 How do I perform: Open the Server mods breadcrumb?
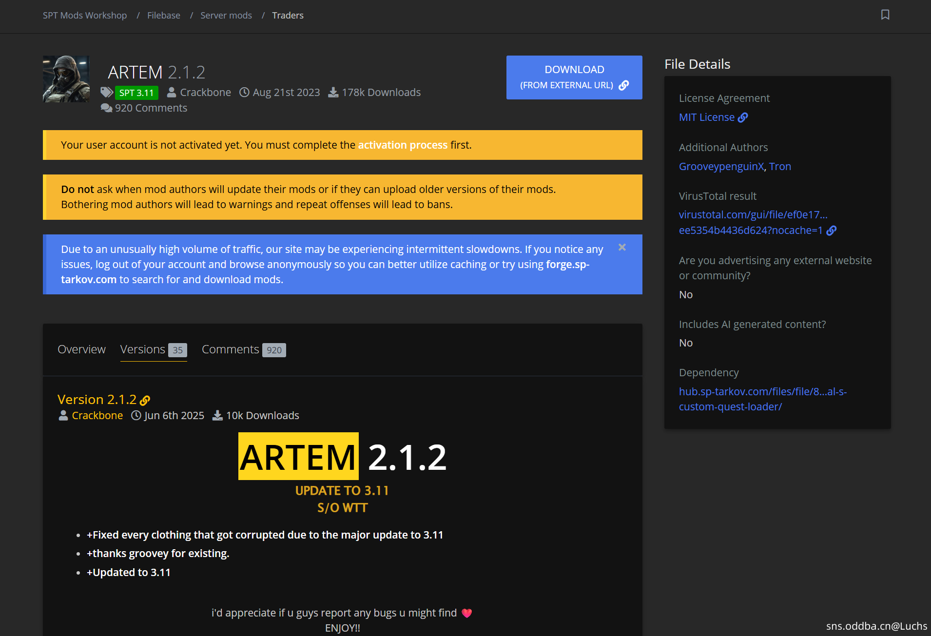[x=226, y=15]
